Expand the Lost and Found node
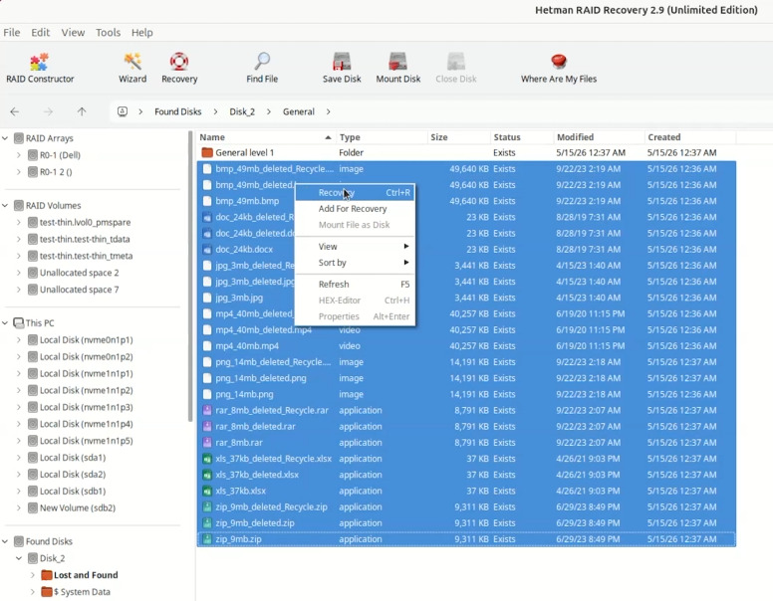773x601 pixels. pos(33,575)
